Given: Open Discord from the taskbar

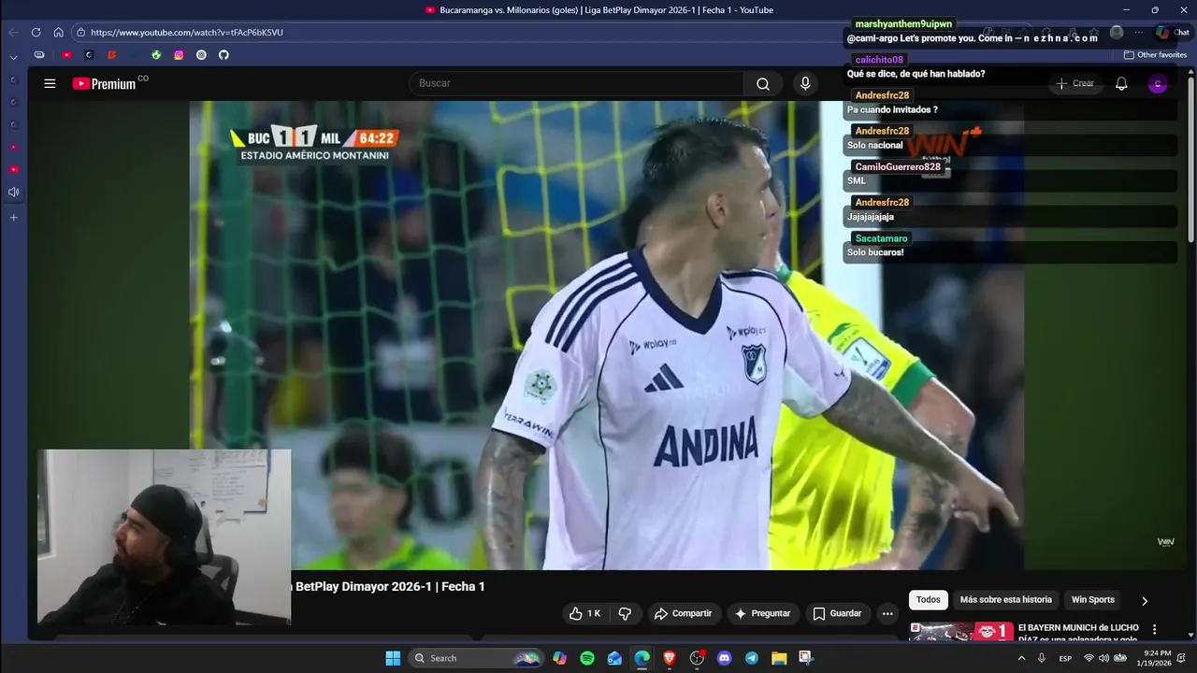Looking at the screenshot, I should [x=724, y=658].
